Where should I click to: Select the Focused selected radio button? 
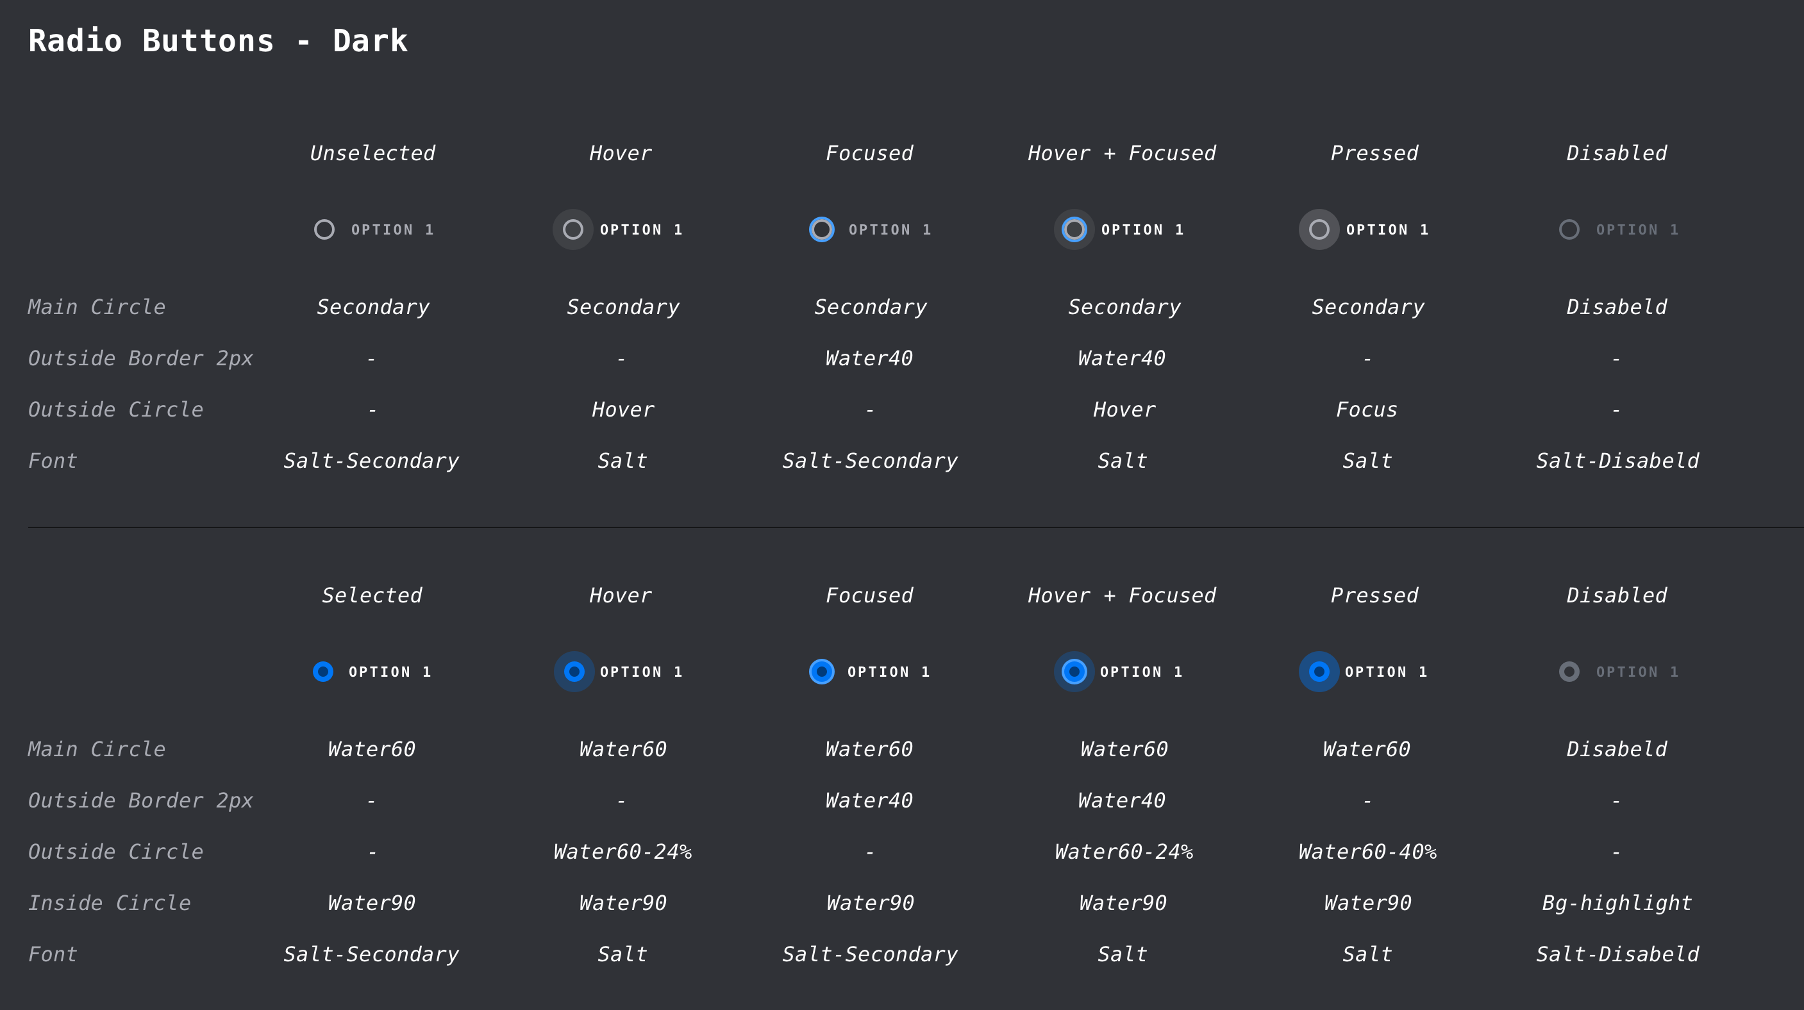tap(822, 672)
